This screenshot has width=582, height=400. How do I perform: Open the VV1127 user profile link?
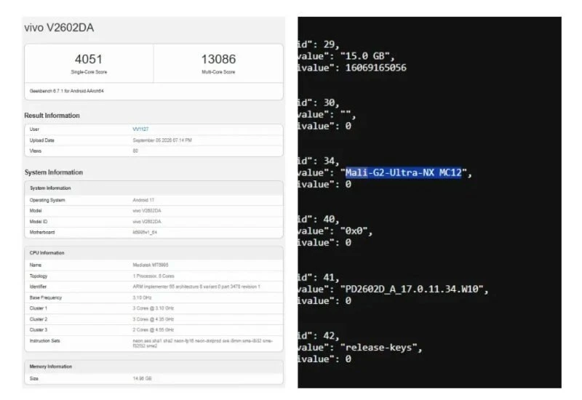coord(140,129)
